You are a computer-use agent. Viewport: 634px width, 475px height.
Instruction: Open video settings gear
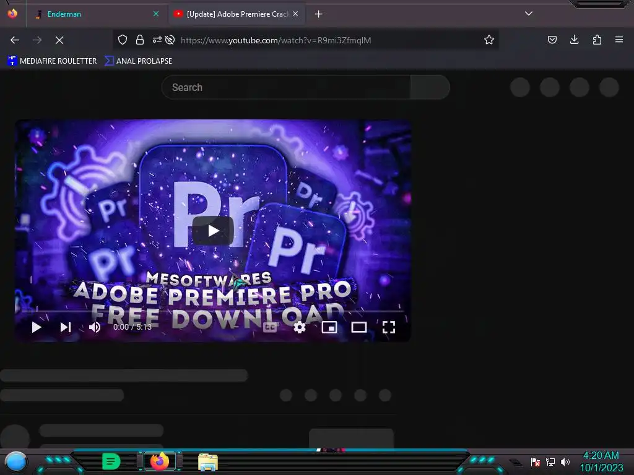point(300,327)
